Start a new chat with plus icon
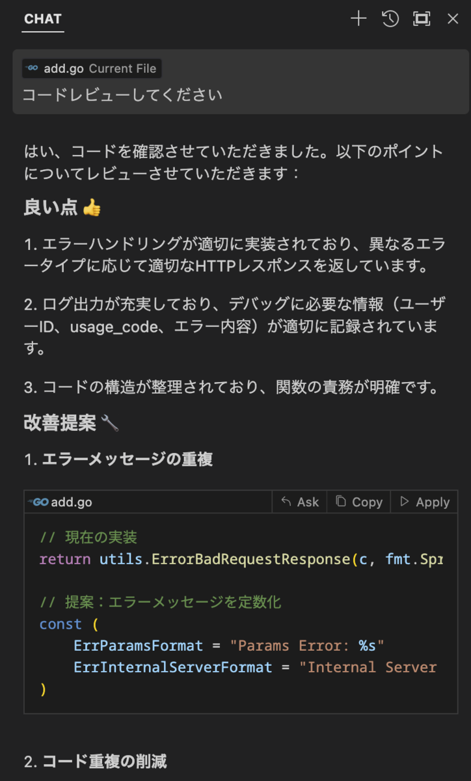The height and width of the screenshot is (781, 471). [x=358, y=19]
